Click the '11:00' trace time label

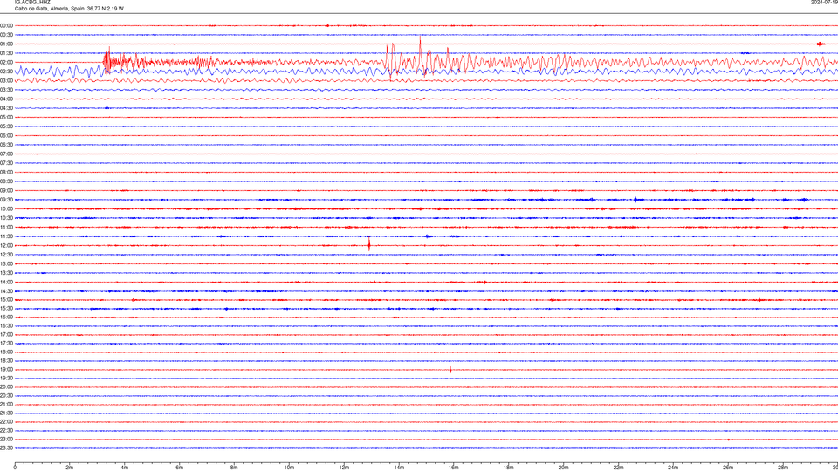click(x=6, y=227)
